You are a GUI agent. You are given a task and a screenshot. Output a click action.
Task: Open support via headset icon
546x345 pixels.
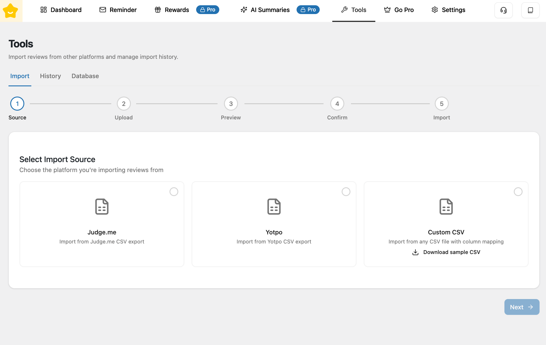(x=503, y=10)
